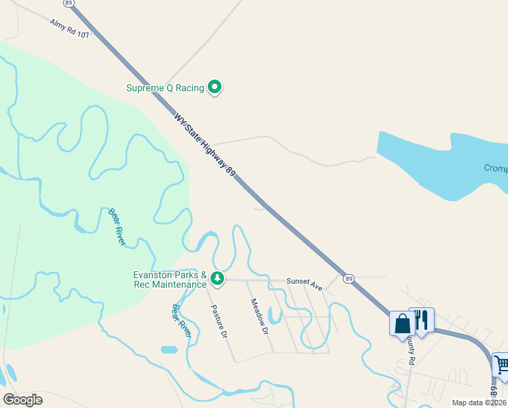Screen dimensions: 508x408
Task: Click the lower Bear River label
Action: 181,321
